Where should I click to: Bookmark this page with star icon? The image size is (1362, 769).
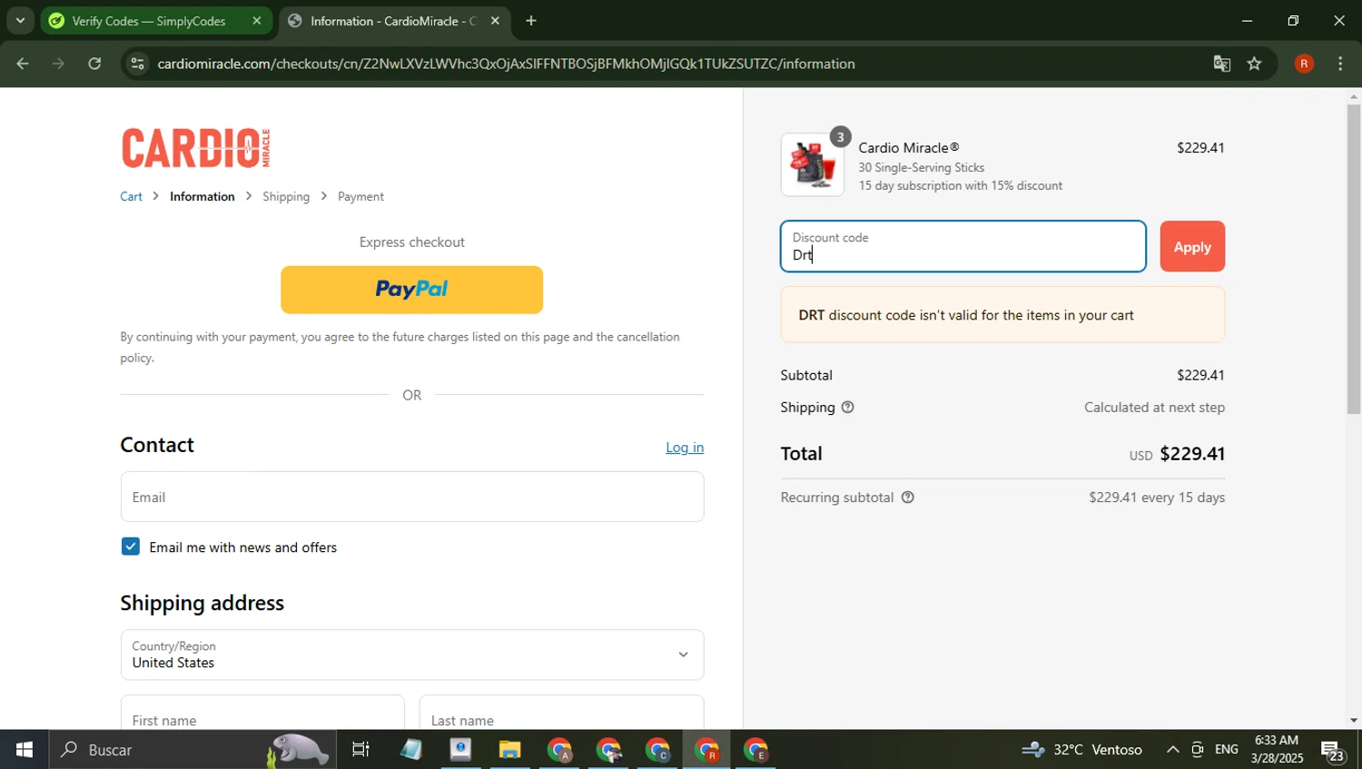(1255, 64)
